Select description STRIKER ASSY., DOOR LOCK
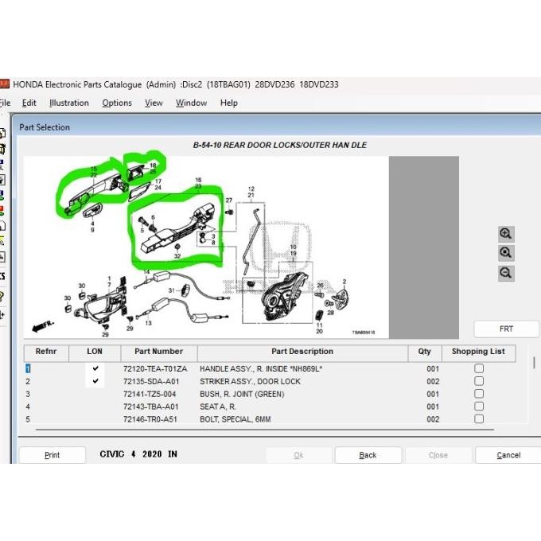 [250, 381]
